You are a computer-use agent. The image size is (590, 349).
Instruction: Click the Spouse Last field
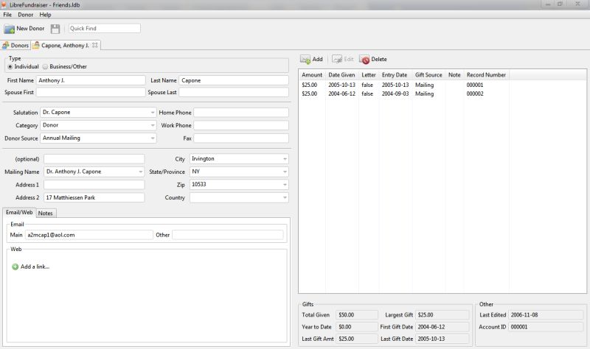click(234, 93)
